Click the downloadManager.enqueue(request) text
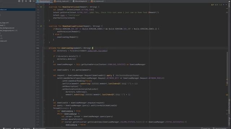The width and height of the screenshot is (231, 129). click(x=87, y=103)
